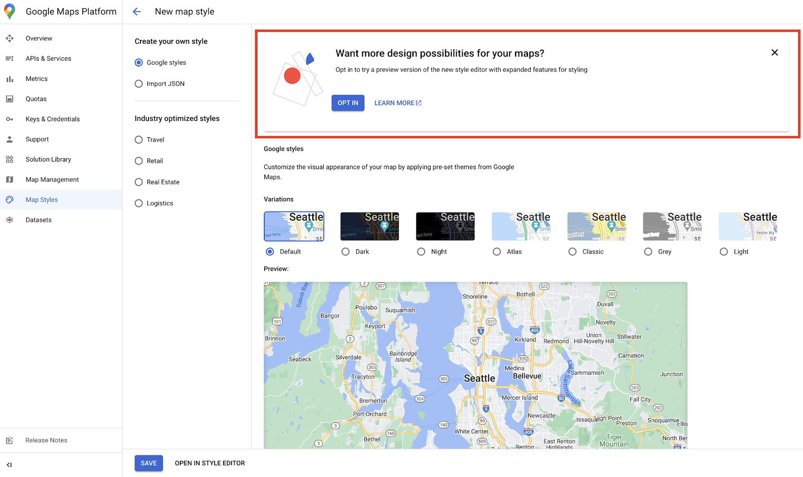
Task: Click the Google Maps Platform pin logo
Action: (x=9, y=12)
